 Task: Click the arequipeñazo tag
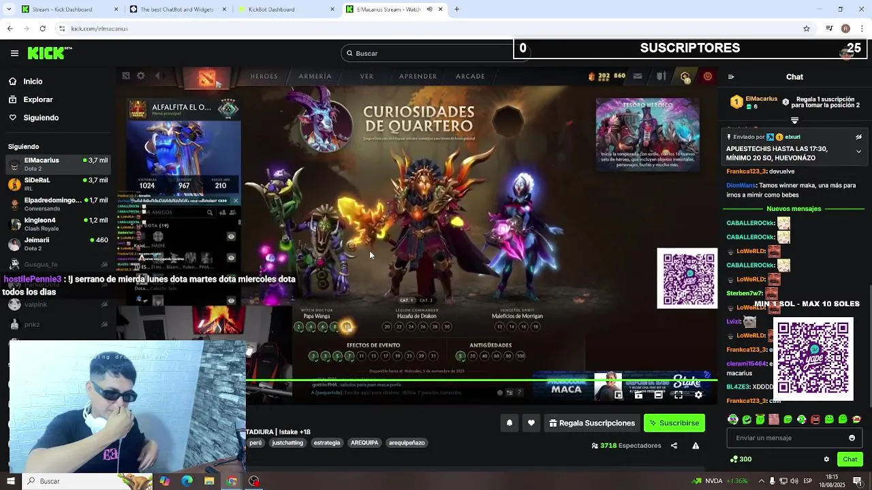(407, 443)
